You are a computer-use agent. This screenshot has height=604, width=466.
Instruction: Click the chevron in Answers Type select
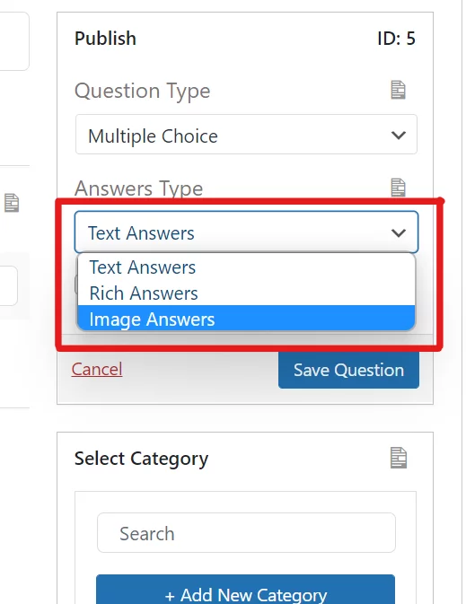coord(398,232)
